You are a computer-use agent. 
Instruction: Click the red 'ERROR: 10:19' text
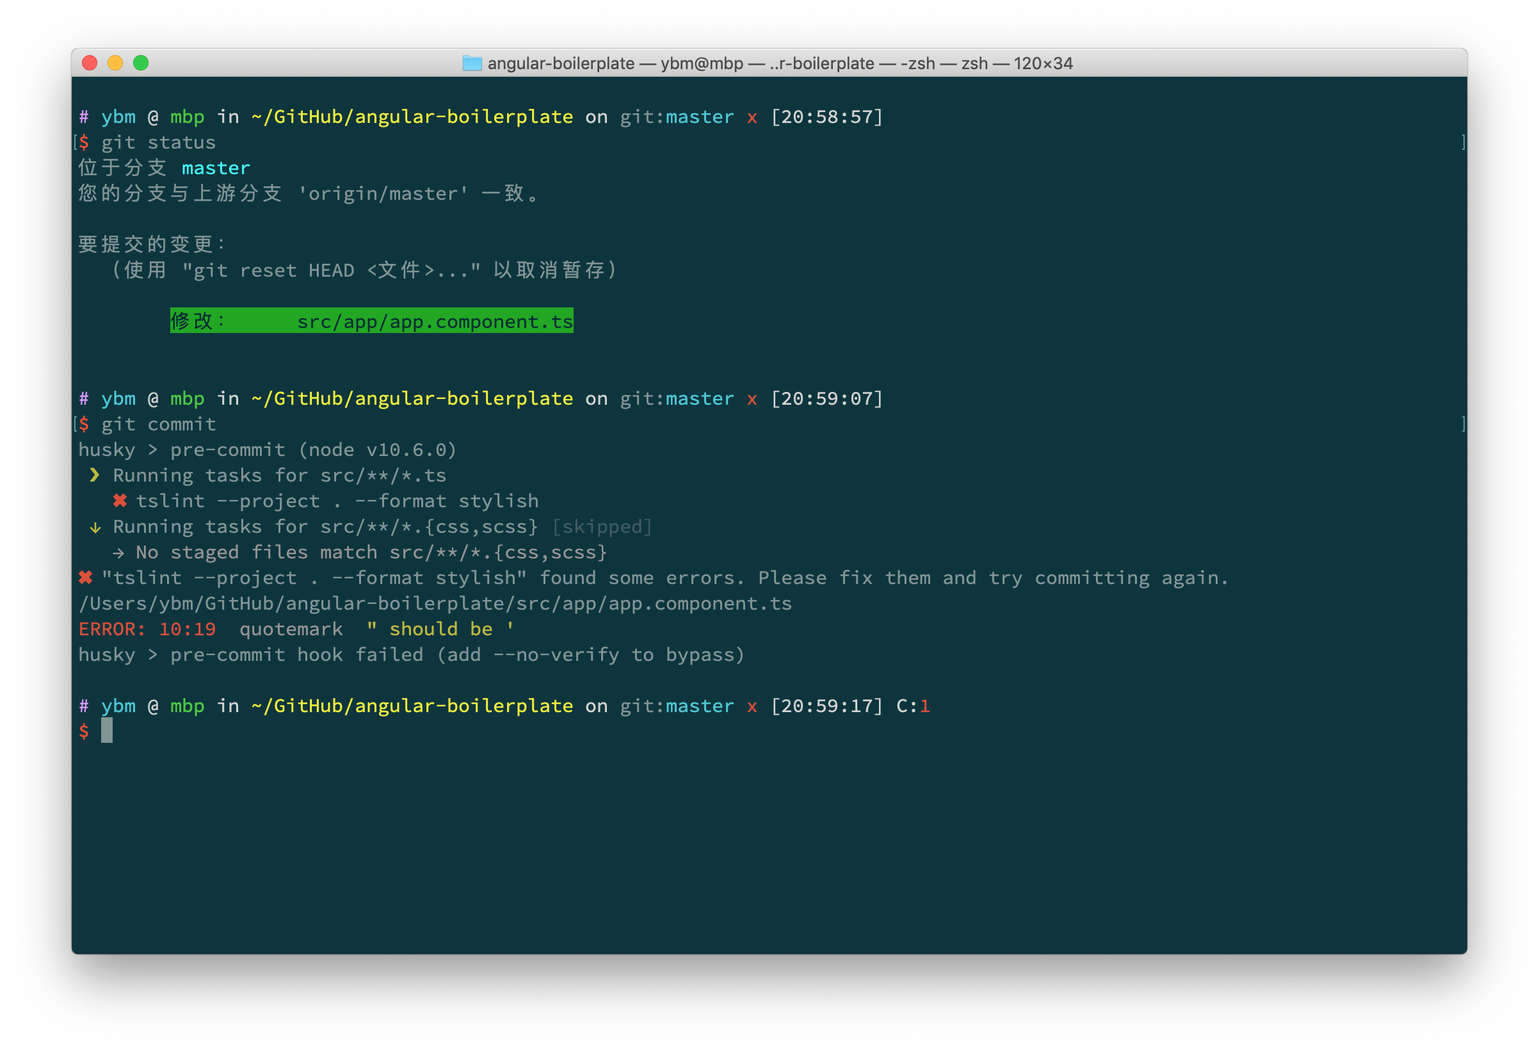click(147, 630)
